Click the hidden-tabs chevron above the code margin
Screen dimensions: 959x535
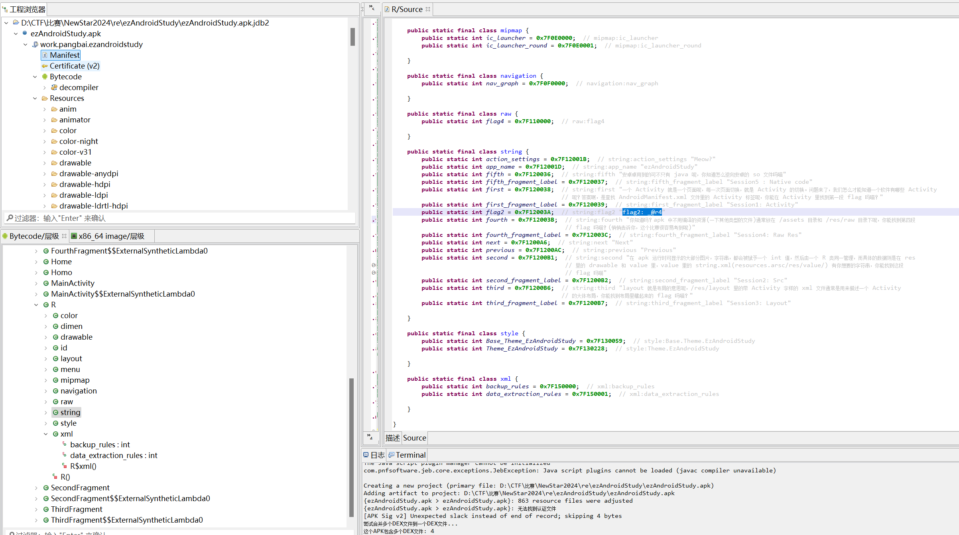coord(371,8)
